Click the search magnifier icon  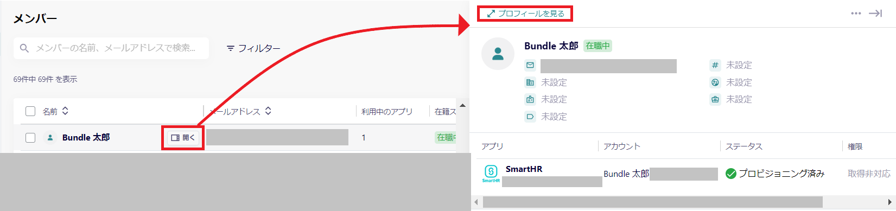(x=24, y=48)
